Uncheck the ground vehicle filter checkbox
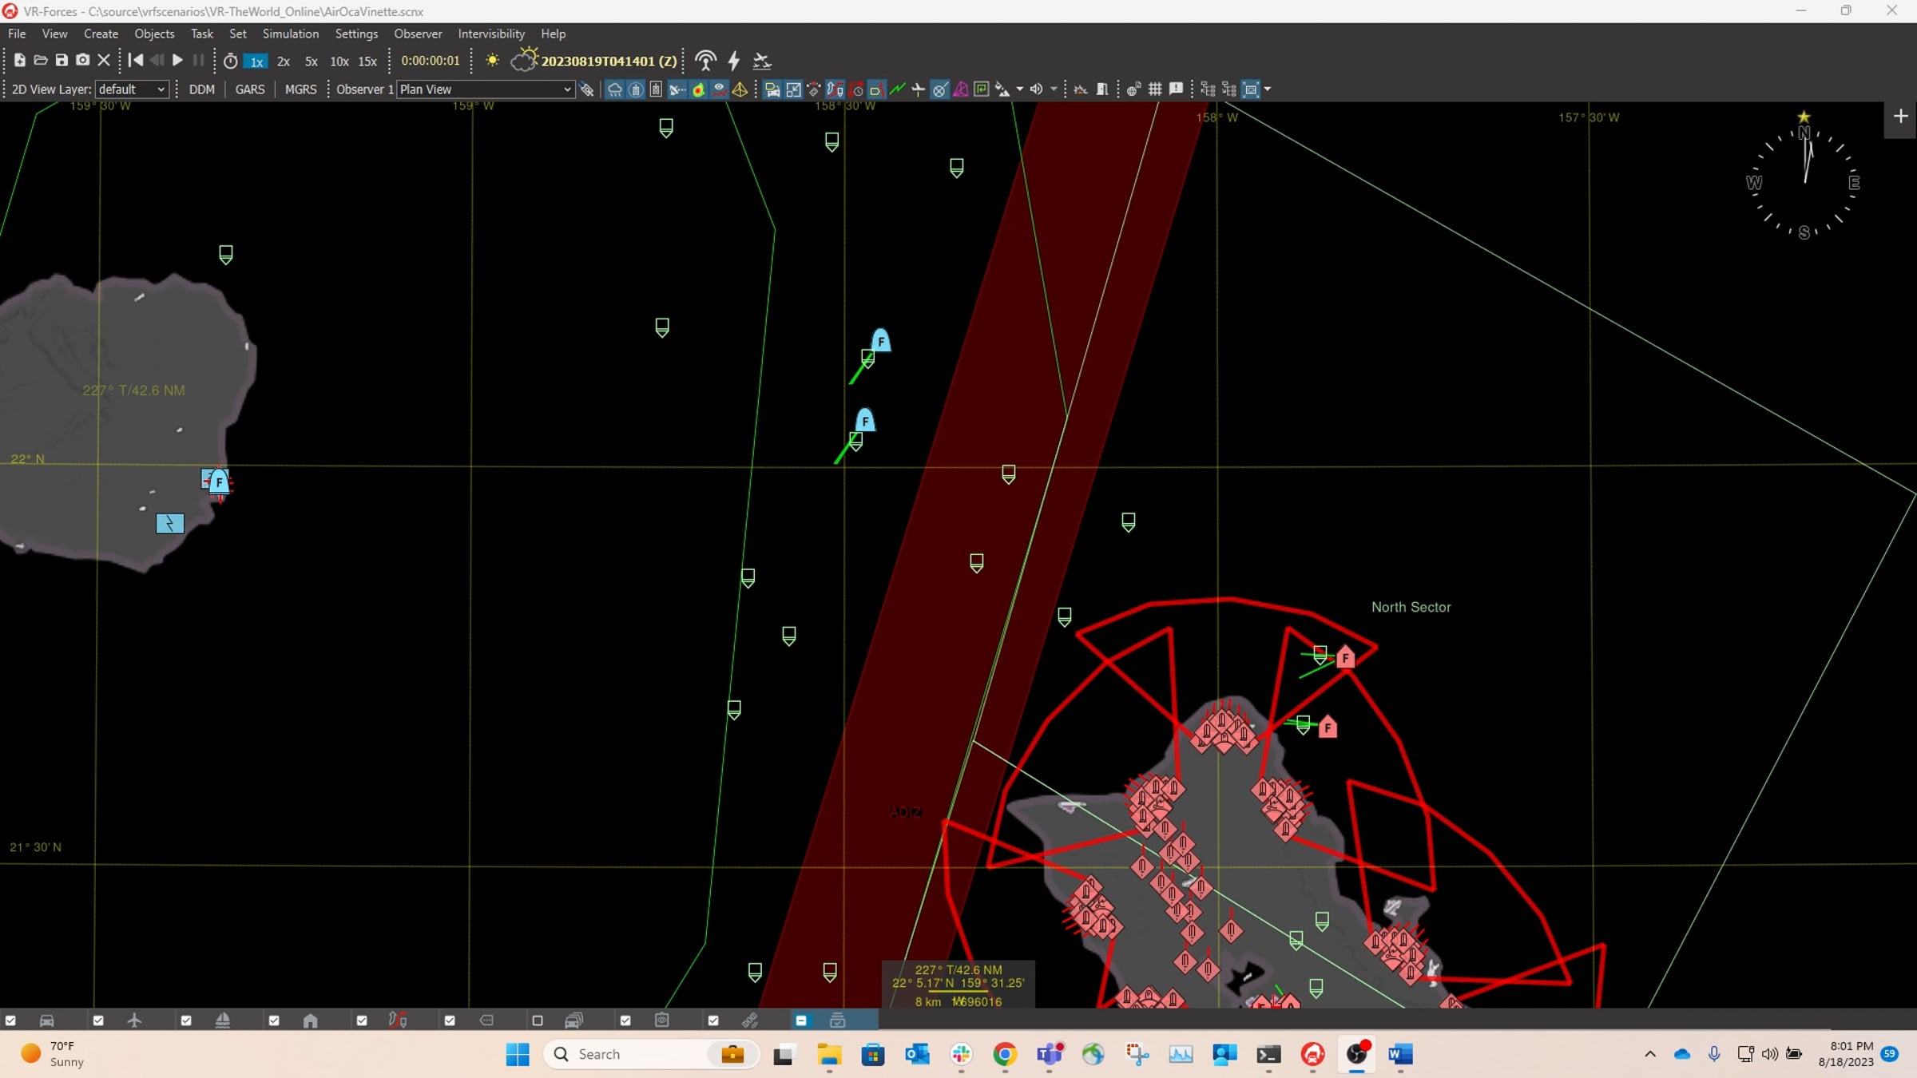Screen dimensions: 1917x1078 [10, 1021]
